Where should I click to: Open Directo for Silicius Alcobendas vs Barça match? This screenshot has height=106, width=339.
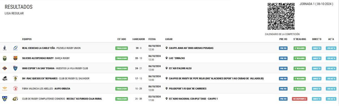[317, 58]
